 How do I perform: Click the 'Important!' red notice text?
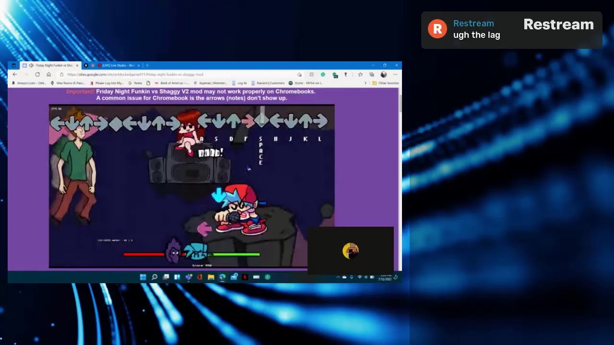click(x=80, y=92)
